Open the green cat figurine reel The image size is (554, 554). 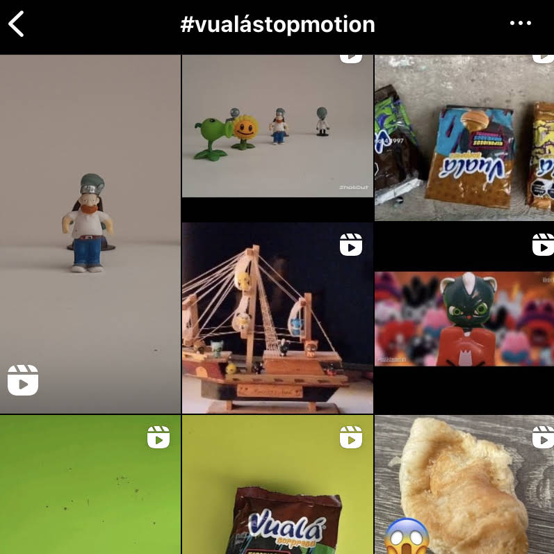click(464, 318)
